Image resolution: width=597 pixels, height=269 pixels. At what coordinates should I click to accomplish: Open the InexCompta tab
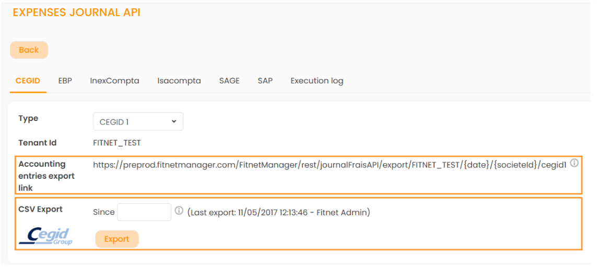(114, 81)
